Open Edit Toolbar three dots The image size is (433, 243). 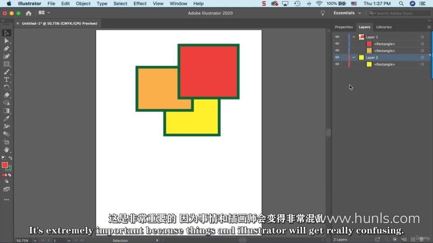[x=6, y=199]
